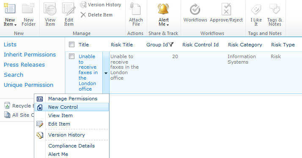Click the Group Id column header filter
Image resolution: width=302 pixels, height=158 pixels.
click(171, 45)
